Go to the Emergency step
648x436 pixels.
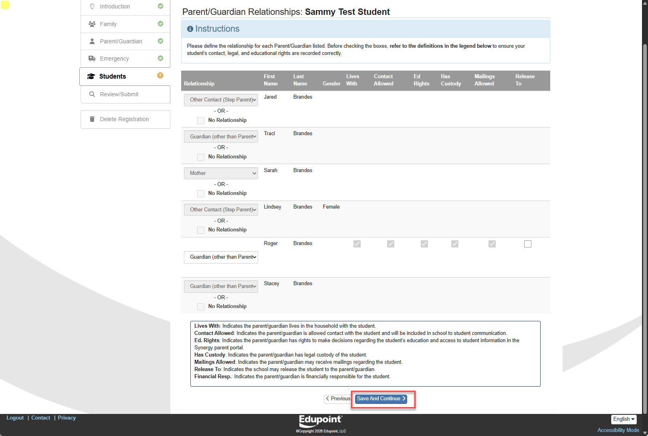125,59
